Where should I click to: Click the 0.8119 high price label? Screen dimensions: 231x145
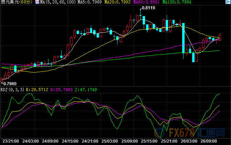click(148, 8)
